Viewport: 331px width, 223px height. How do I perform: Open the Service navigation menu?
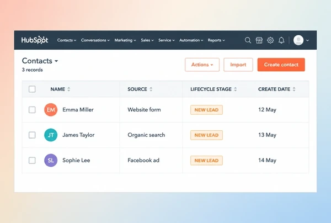pyautogui.click(x=167, y=40)
